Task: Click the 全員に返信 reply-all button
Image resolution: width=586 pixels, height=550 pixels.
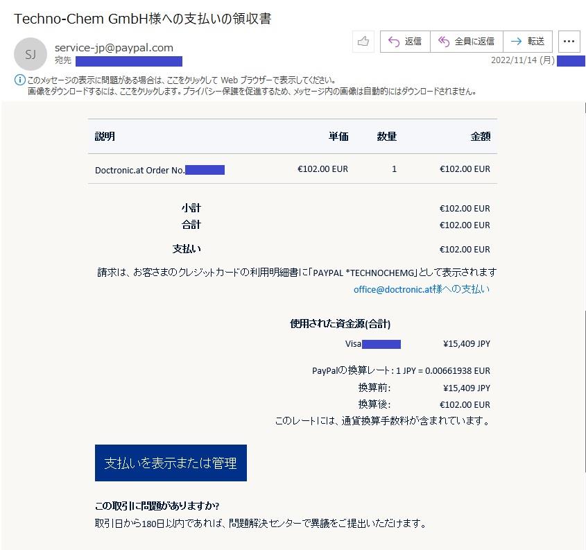Action: point(467,41)
